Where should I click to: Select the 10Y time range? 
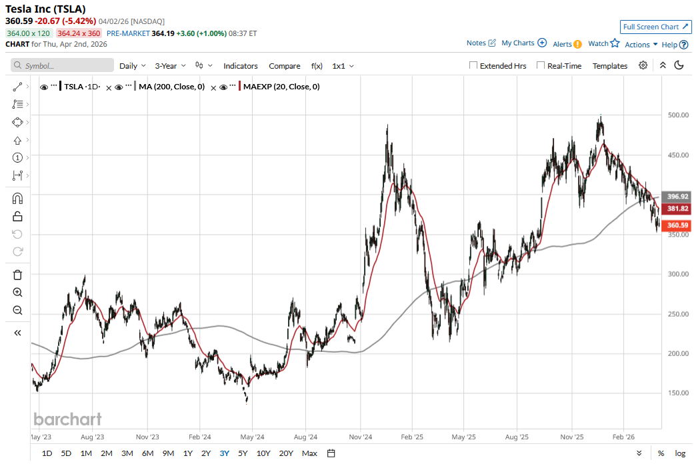[x=263, y=453]
